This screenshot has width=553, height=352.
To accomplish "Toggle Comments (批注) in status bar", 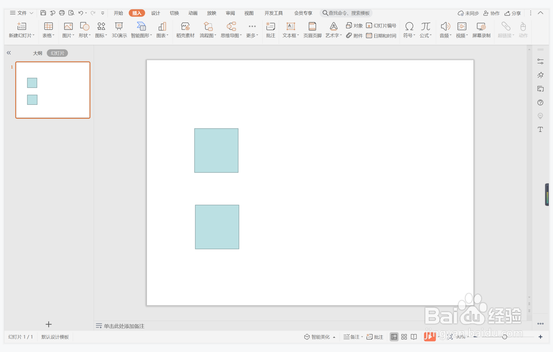I will point(375,337).
